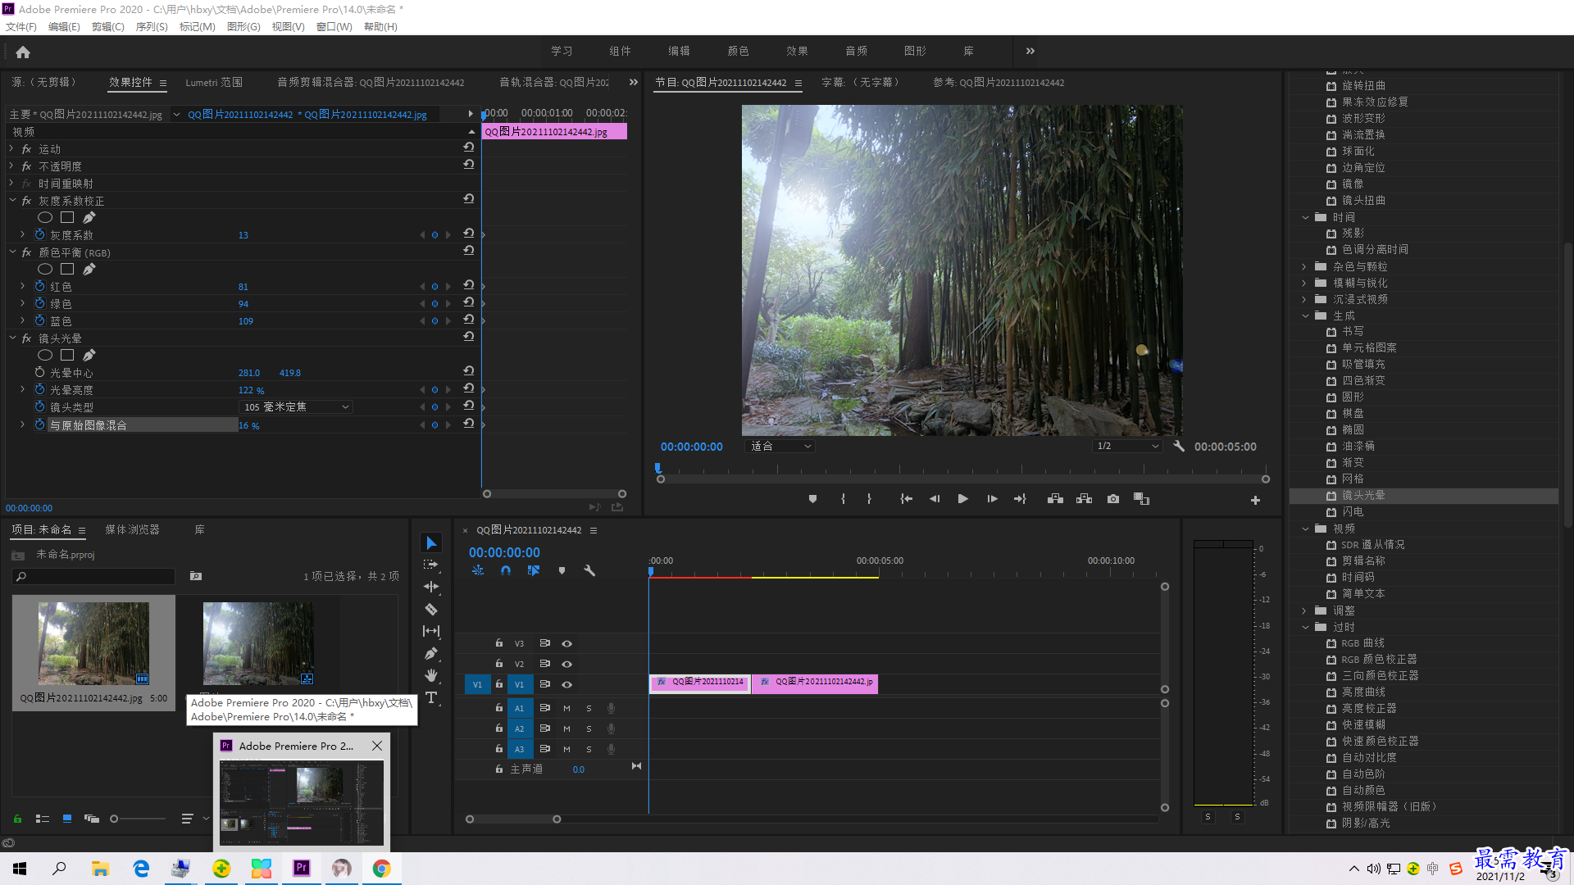
Task: Open the 适合 zoom level dropdown
Action: coord(780,447)
